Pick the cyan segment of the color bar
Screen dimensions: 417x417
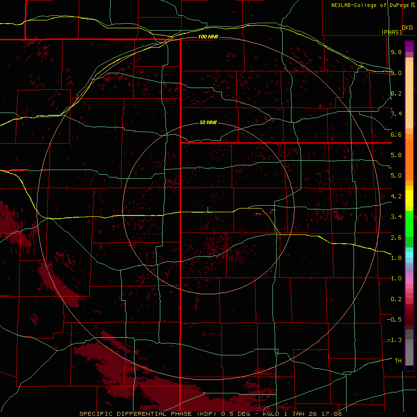[409, 255]
